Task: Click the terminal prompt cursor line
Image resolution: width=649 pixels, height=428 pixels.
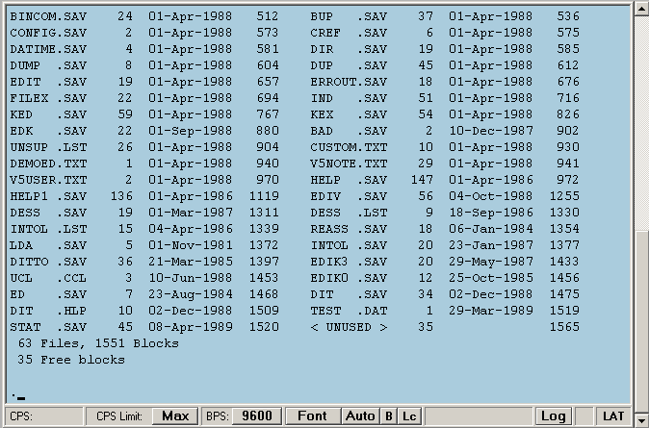Action: click(x=17, y=395)
